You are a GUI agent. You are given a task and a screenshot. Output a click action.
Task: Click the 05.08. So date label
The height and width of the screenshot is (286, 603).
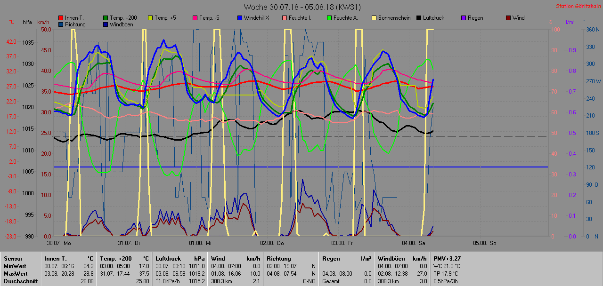(x=485, y=243)
